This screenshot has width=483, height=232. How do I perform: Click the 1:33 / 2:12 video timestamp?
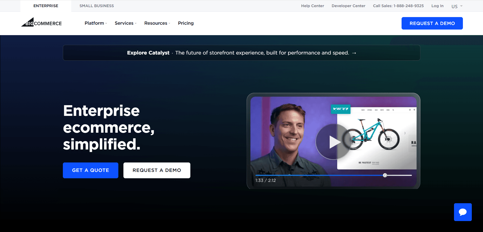click(265, 180)
